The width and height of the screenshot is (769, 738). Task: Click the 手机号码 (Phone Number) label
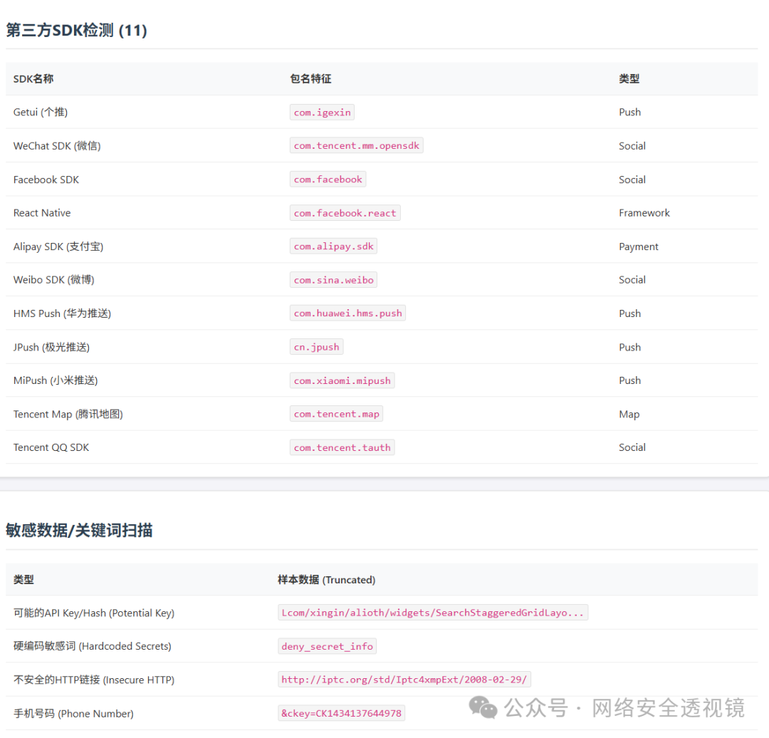click(x=73, y=714)
